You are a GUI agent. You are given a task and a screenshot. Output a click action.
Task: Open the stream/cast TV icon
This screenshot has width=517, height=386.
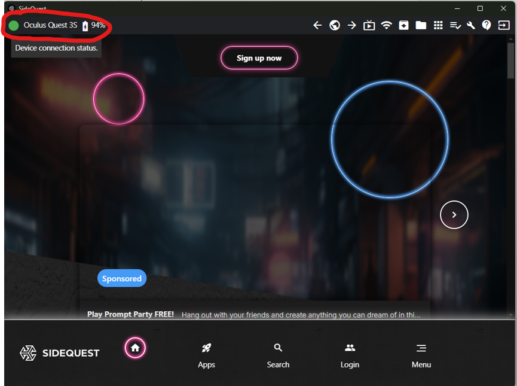coord(369,25)
